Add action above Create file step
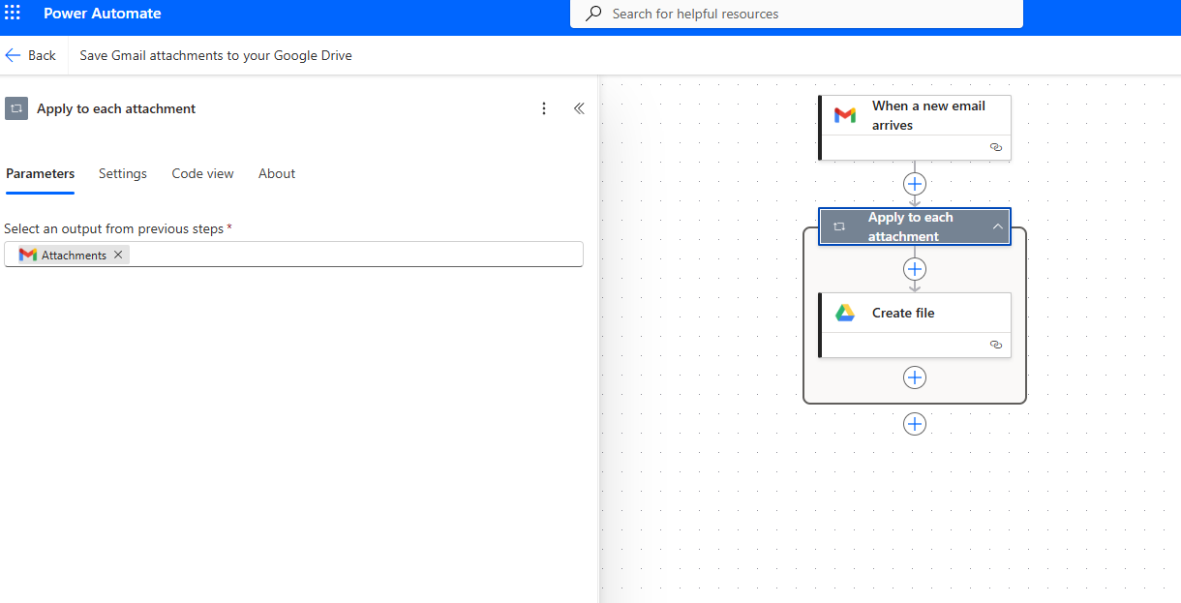Screen dimensions: 1181x603 pyautogui.click(x=915, y=269)
